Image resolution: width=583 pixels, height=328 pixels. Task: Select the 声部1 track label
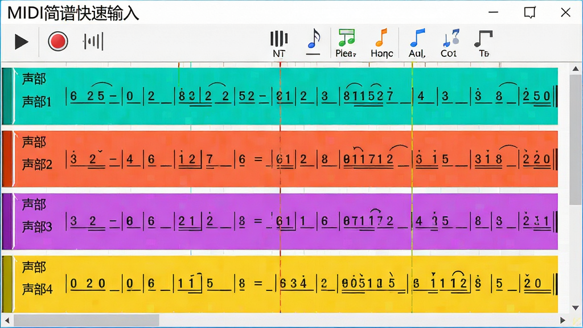point(37,101)
